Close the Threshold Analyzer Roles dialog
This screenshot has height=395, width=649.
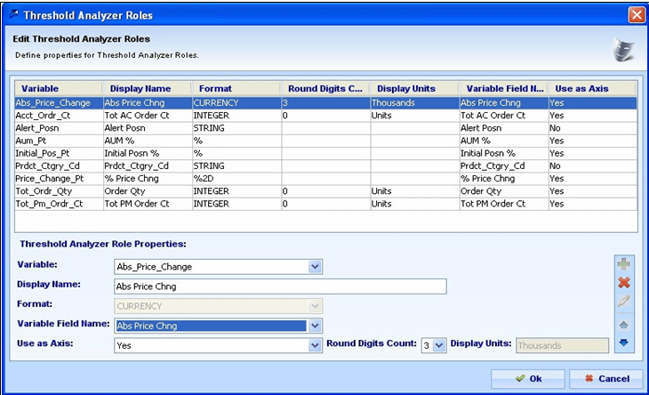tap(637, 15)
